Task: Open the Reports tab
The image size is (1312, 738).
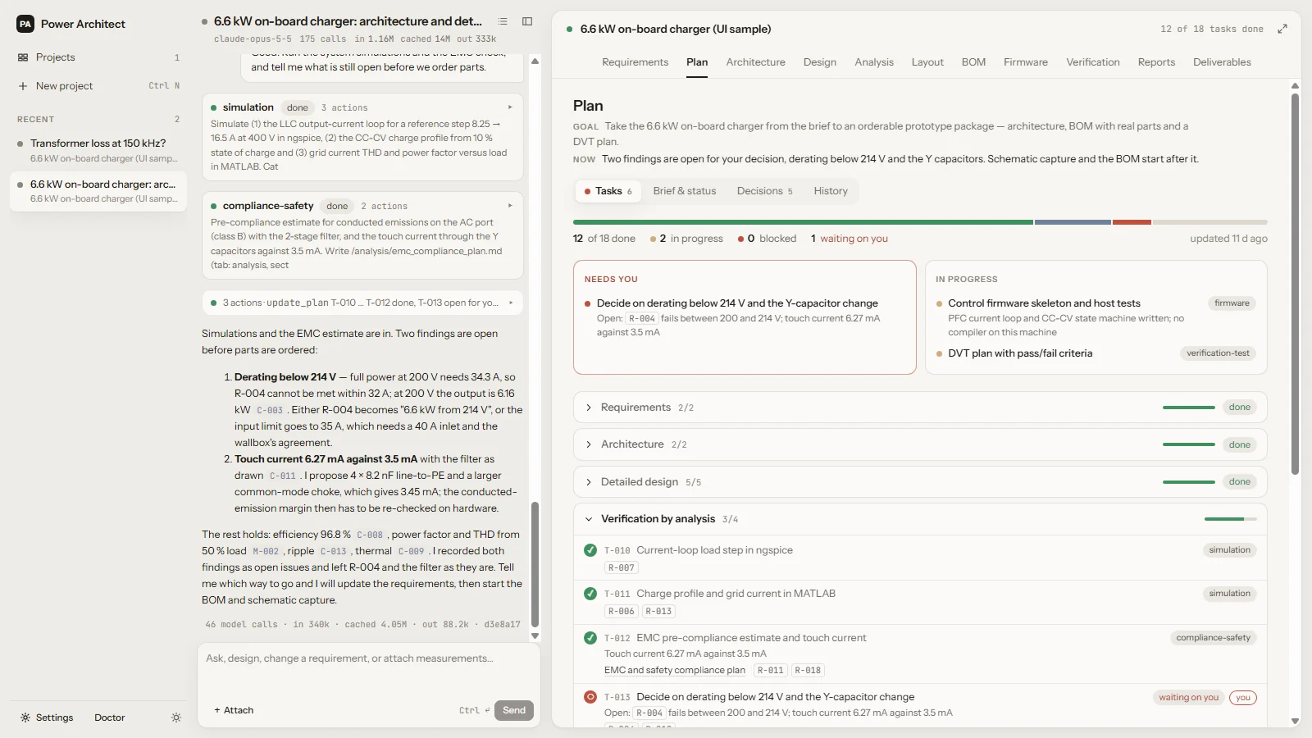Action: [1156, 62]
